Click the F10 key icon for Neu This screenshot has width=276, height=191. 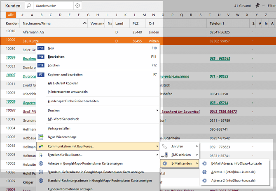[41, 48]
